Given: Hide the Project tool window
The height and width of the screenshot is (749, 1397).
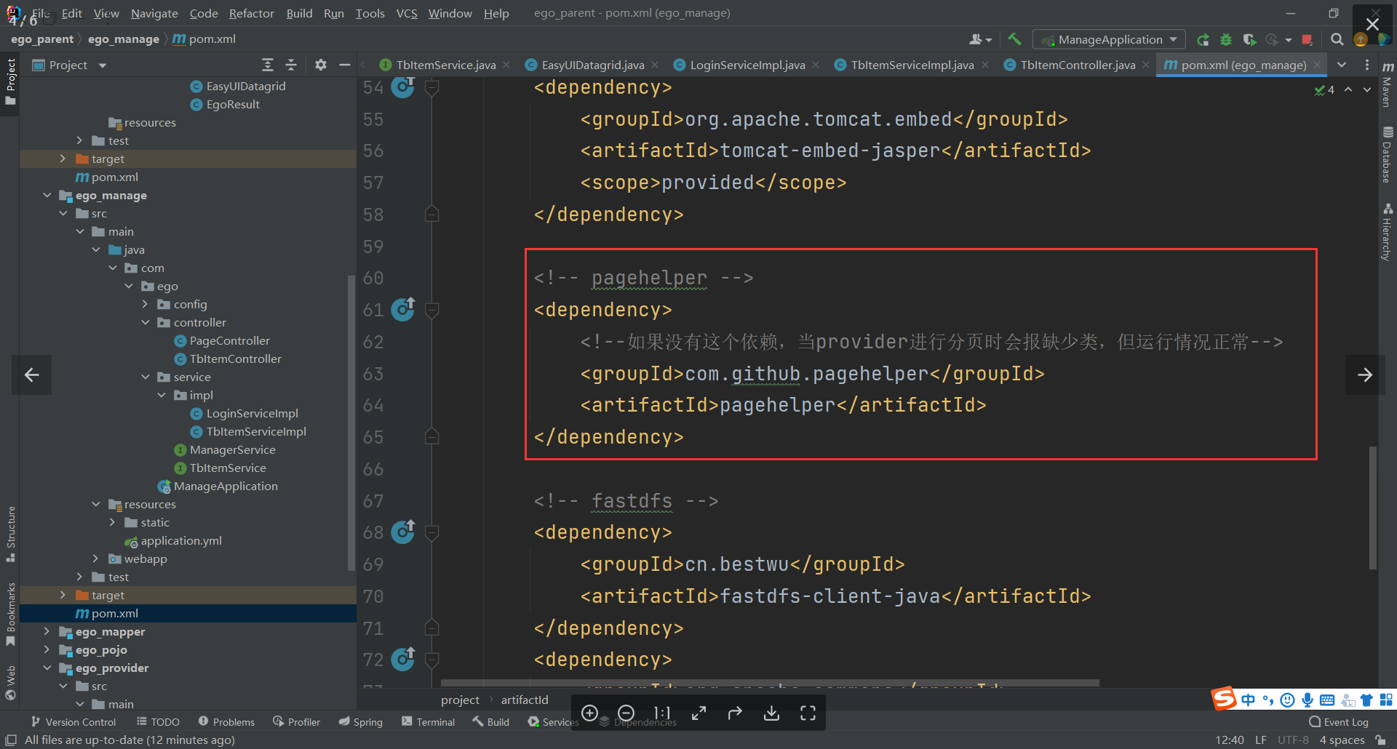Looking at the screenshot, I should (x=345, y=65).
